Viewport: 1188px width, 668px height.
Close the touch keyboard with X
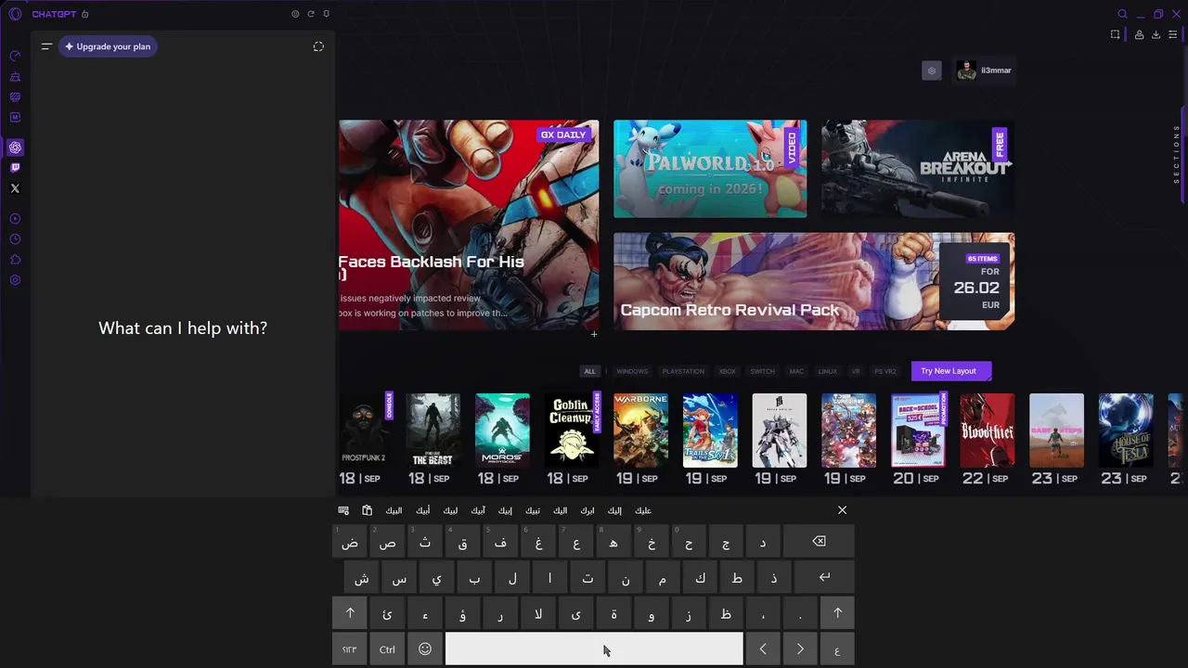[842, 510]
